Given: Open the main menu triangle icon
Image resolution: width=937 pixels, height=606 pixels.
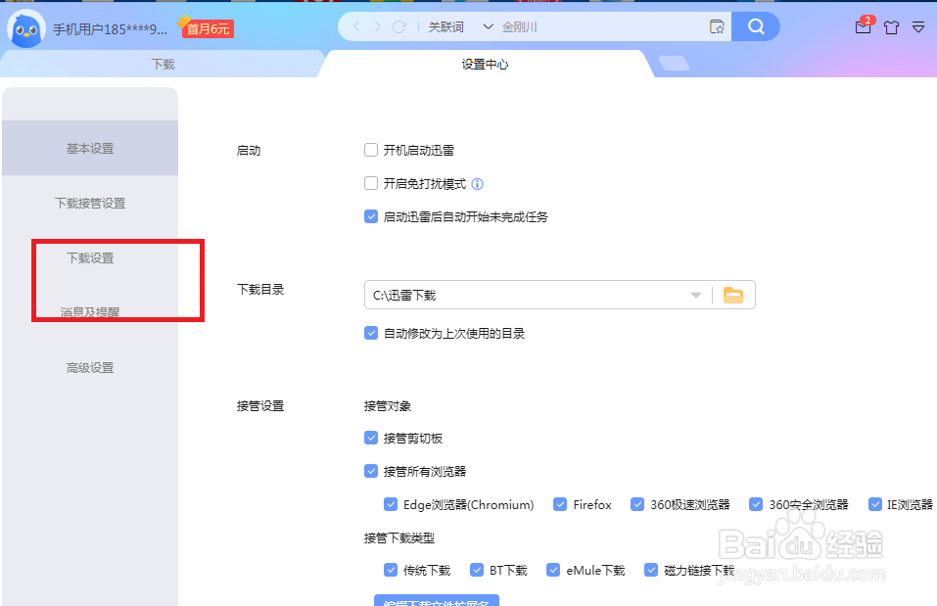Looking at the screenshot, I should [x=918, y=26].
